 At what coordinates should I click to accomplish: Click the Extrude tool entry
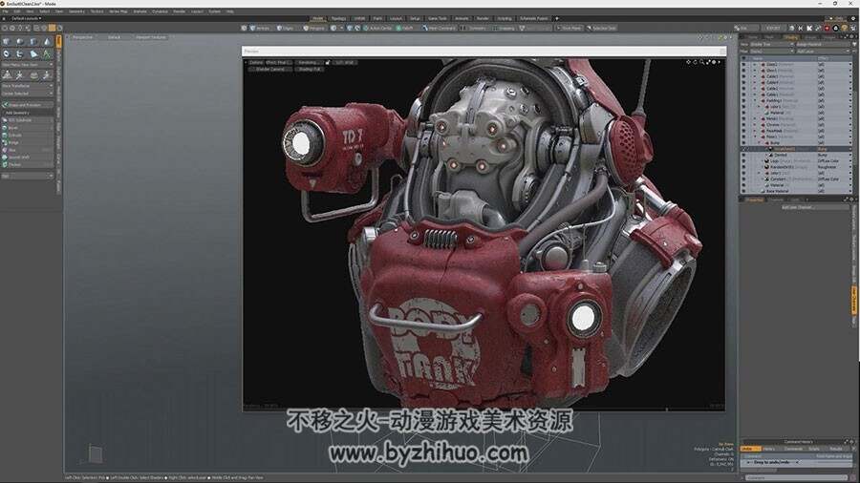[x=28, y=135]
